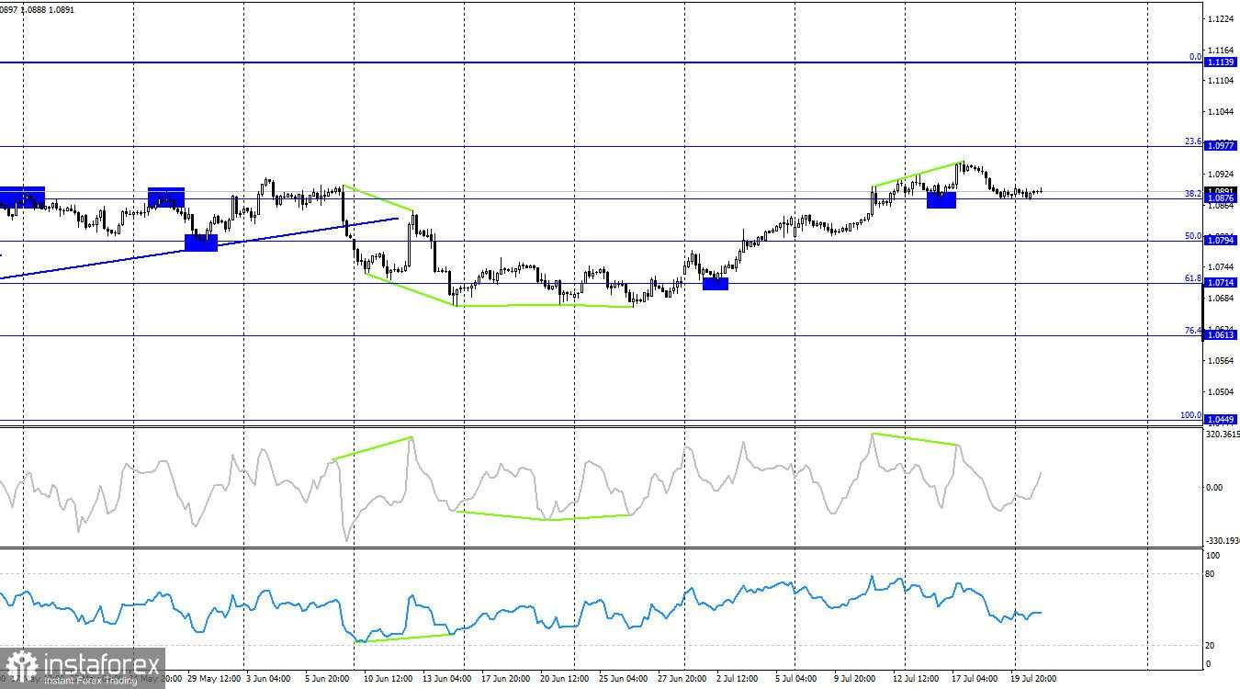Select the 1.0794 price level label
This screenshot has height=689, width=1240.
(x=1221, y=241)
